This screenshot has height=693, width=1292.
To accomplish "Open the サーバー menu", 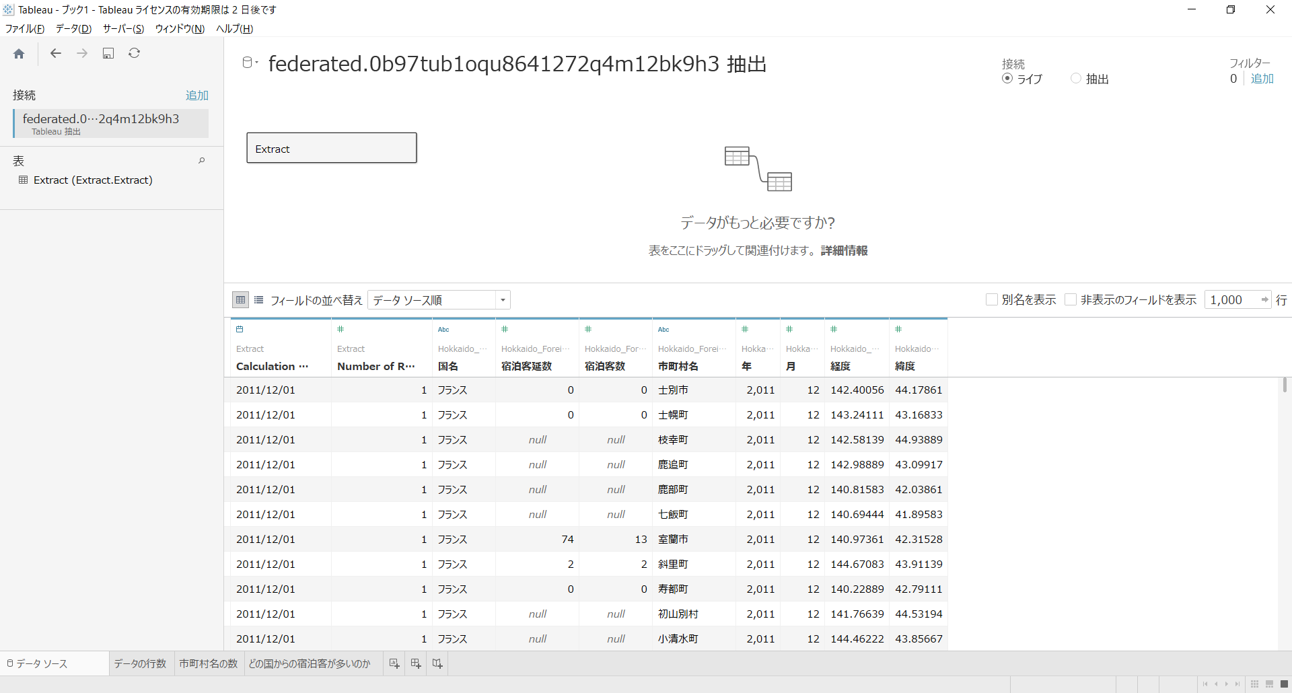I will click(123, 29).
